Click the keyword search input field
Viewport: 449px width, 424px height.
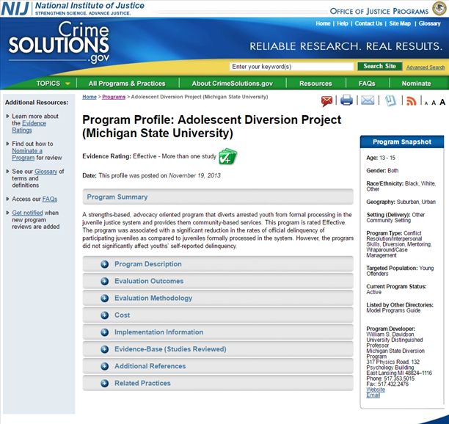pos(291,67)
